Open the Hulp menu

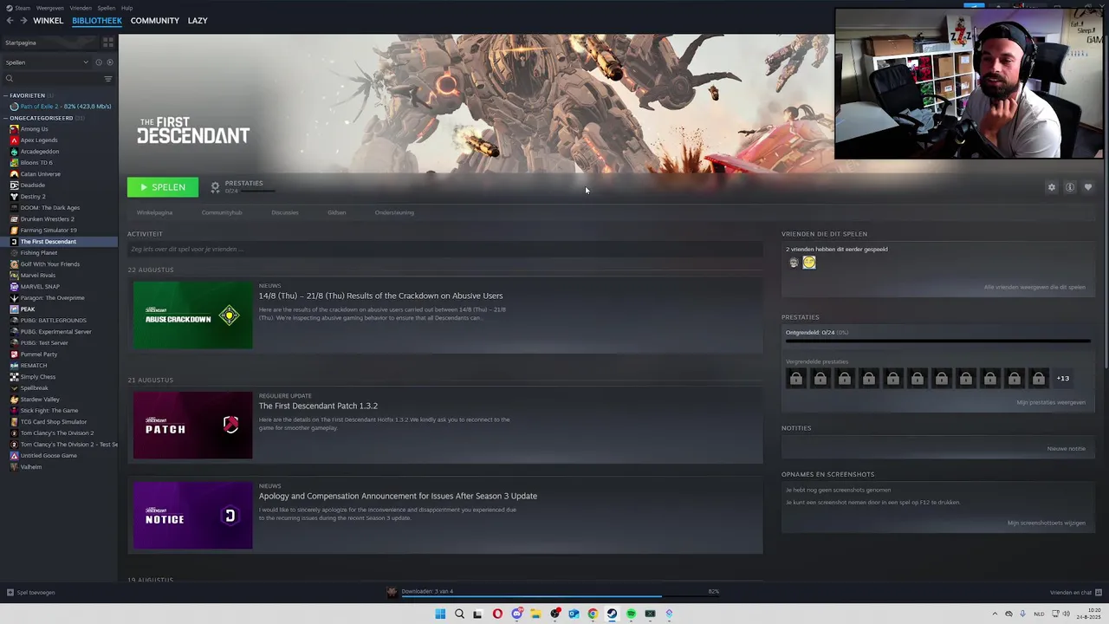point(127,8)
